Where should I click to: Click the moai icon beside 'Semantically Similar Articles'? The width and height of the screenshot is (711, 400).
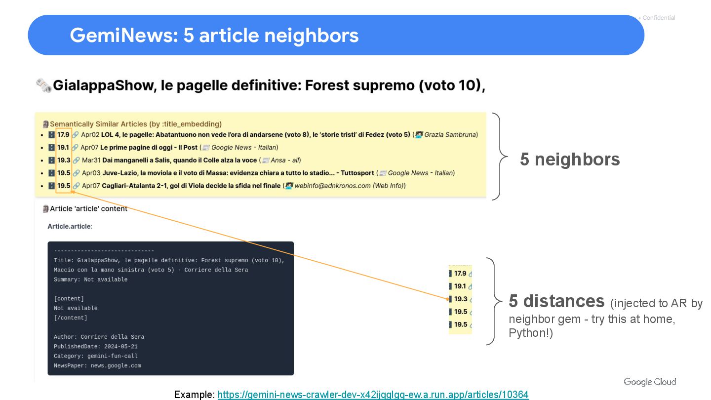[45, 124]
